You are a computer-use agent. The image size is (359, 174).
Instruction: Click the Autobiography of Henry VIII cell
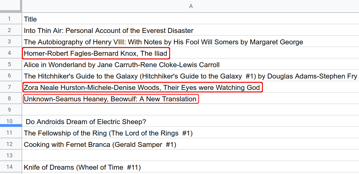(x=163, y=42)
